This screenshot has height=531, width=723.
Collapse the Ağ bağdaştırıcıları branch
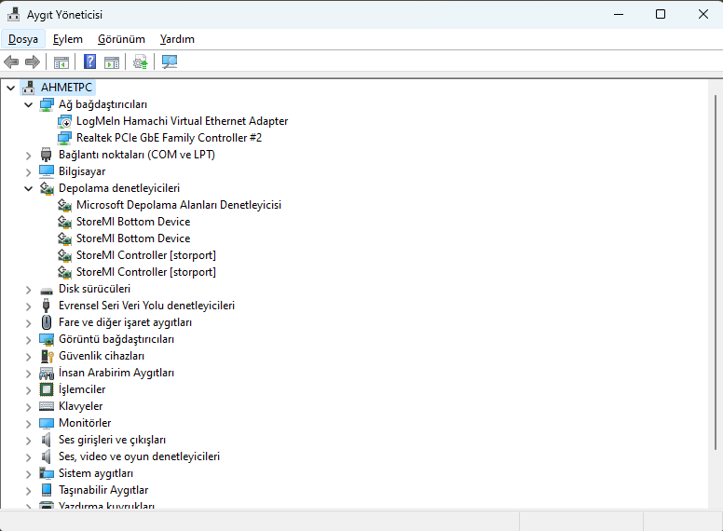pos(28,104)
